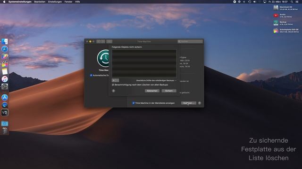This screenshot has height=169, width=302.
Task: Open the Systemeinstellungen menu
Action: coord(20,2)
